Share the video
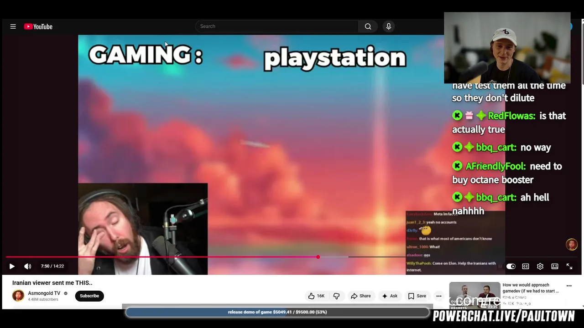This screenshot has height=328, width=584. [360, 296]
